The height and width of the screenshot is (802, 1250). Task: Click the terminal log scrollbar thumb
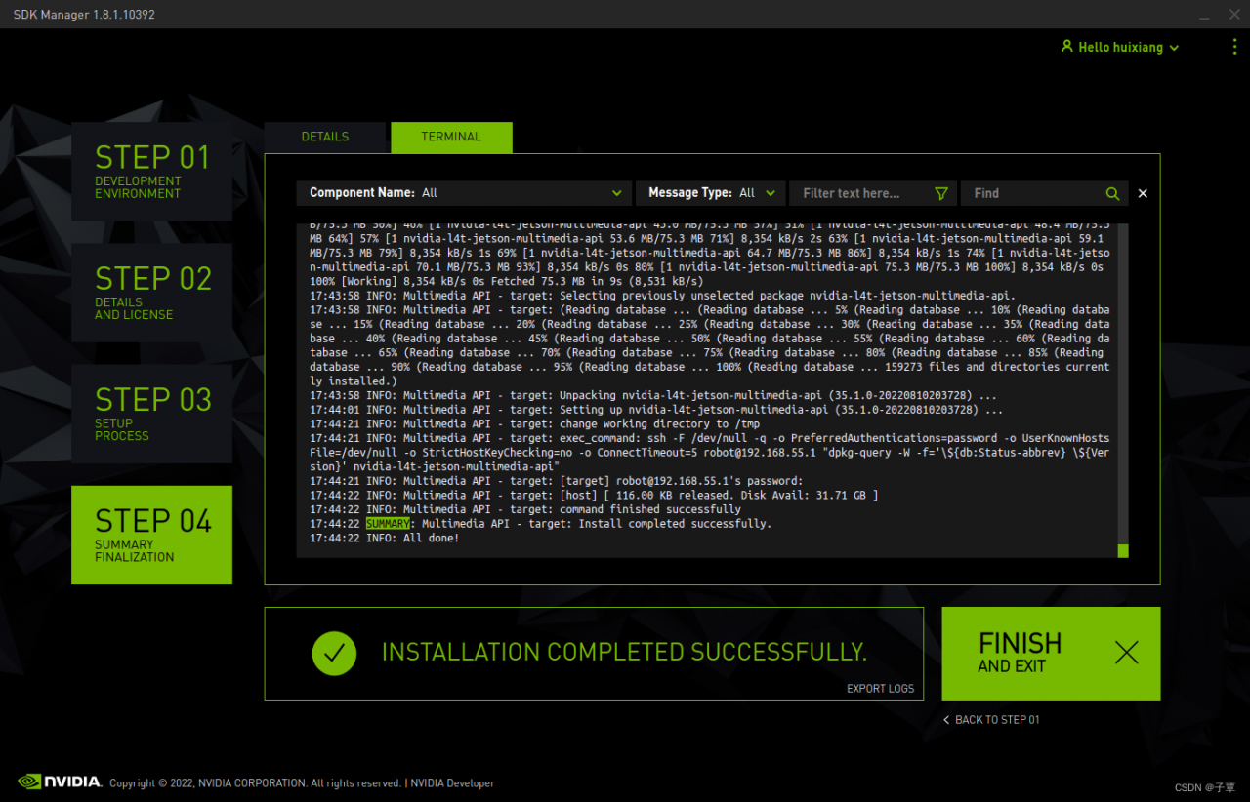pos(1123,551)
